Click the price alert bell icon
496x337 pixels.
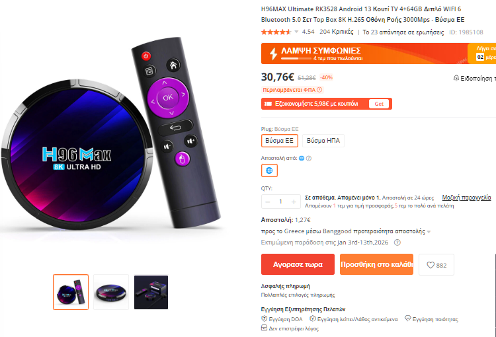[456, 78]
